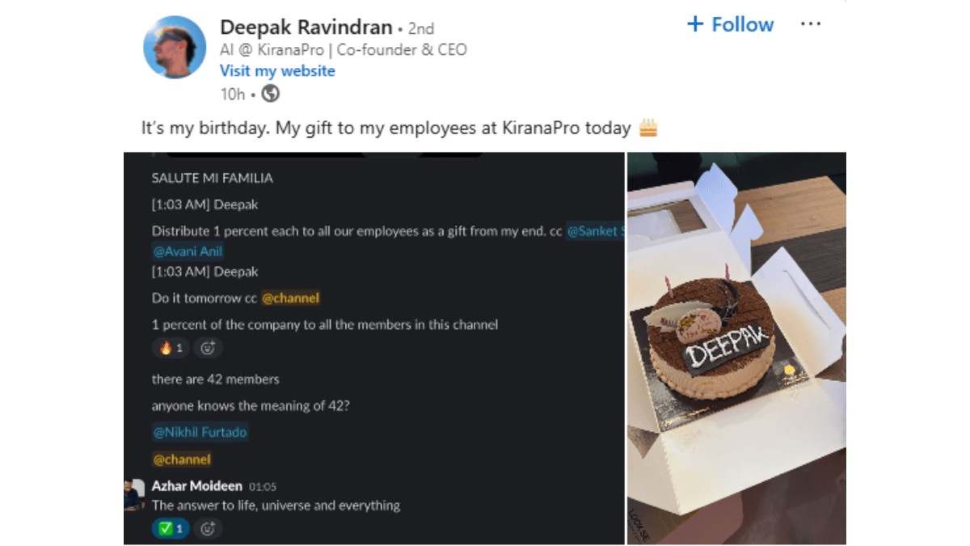This screenshot has height=546, width=970.
Task: Add reaction next to checkmark emoji
Action: (x=208, y=529)
